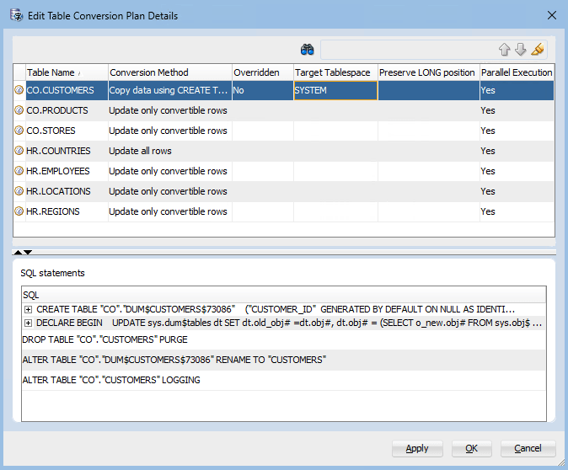
Task: Click the highlight marker icon
Action: (537, 49)
